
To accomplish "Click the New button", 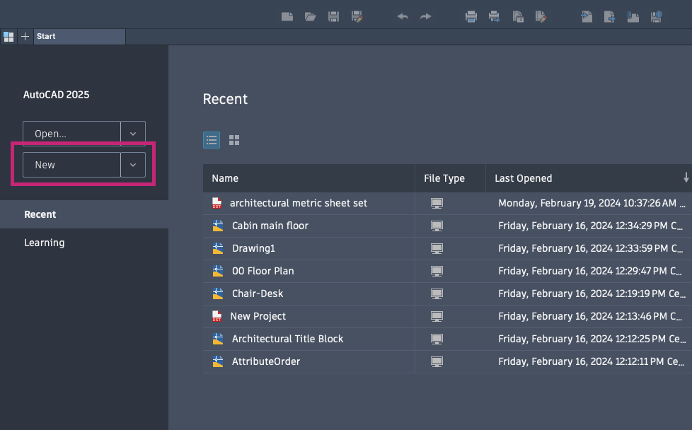I will tap(71, 165).
